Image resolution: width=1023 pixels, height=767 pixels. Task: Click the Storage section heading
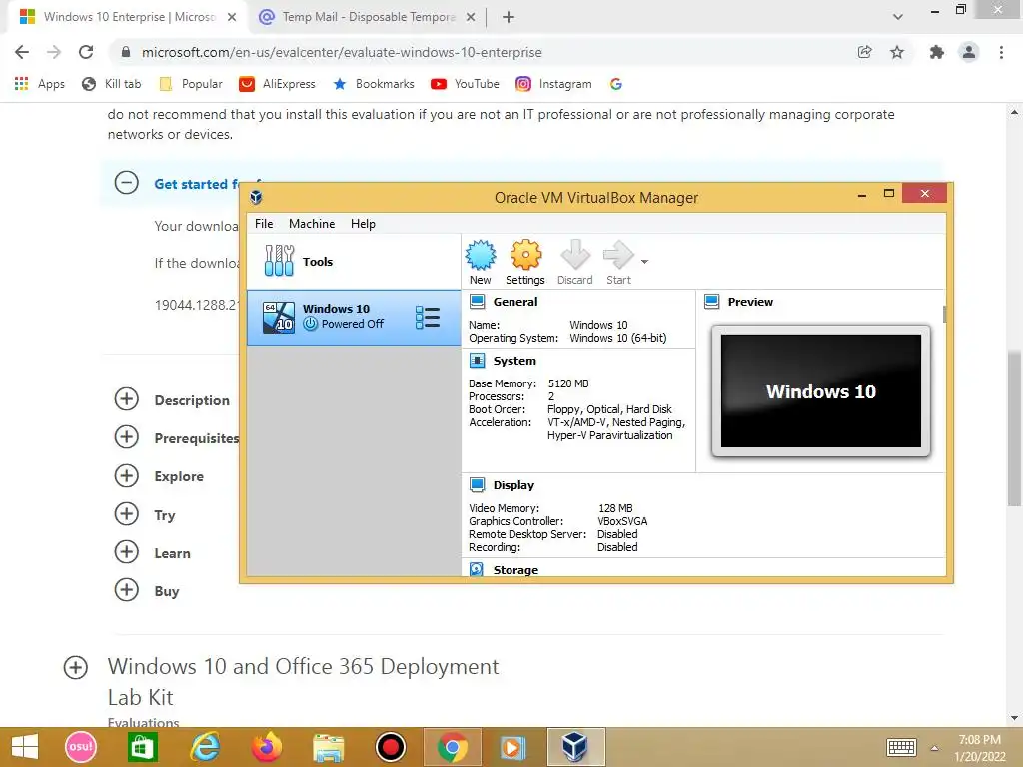click(x=515, y=570)
